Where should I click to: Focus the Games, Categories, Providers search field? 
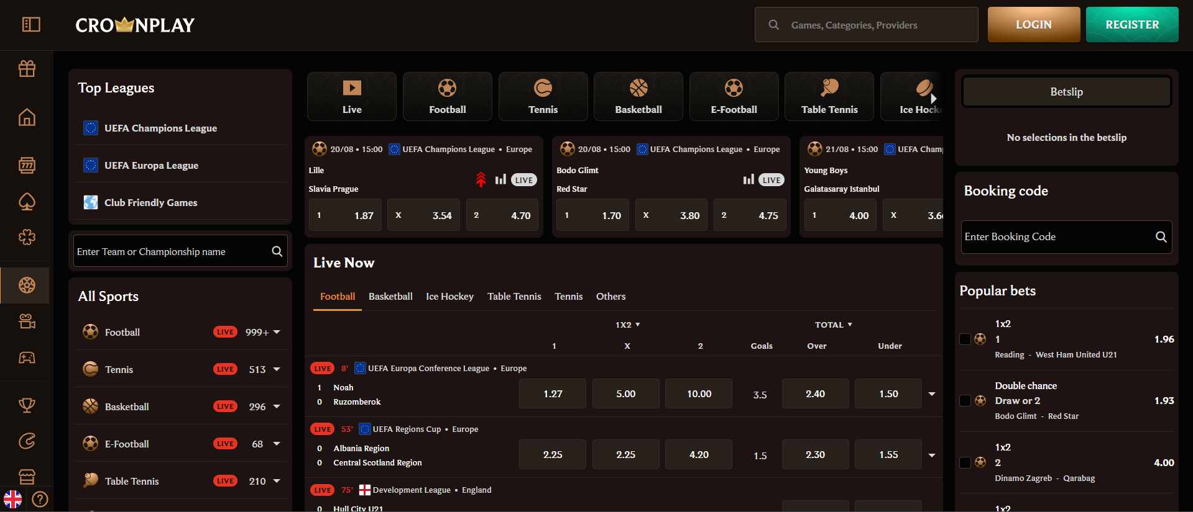click(x=867, y=25)
